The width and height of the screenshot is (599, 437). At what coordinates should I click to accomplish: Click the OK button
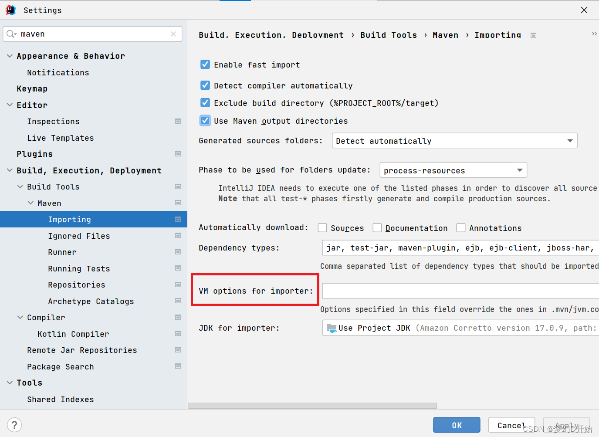pos(457,425)
